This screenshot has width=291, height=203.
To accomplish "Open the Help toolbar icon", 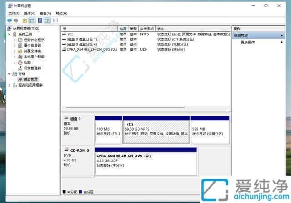I will click(40, 20).
